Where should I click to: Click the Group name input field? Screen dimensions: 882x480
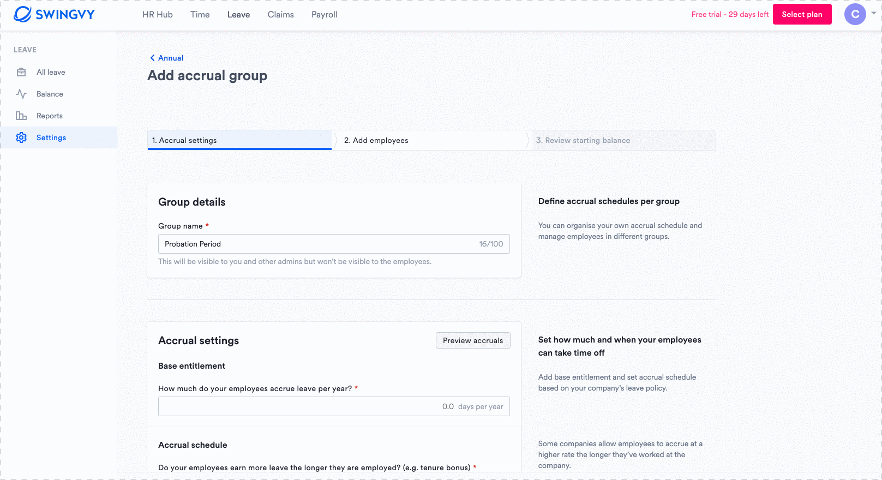tap(334, 244)
